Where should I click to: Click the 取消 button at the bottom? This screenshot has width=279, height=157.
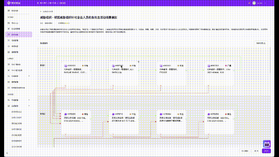[x=256, y=151]
